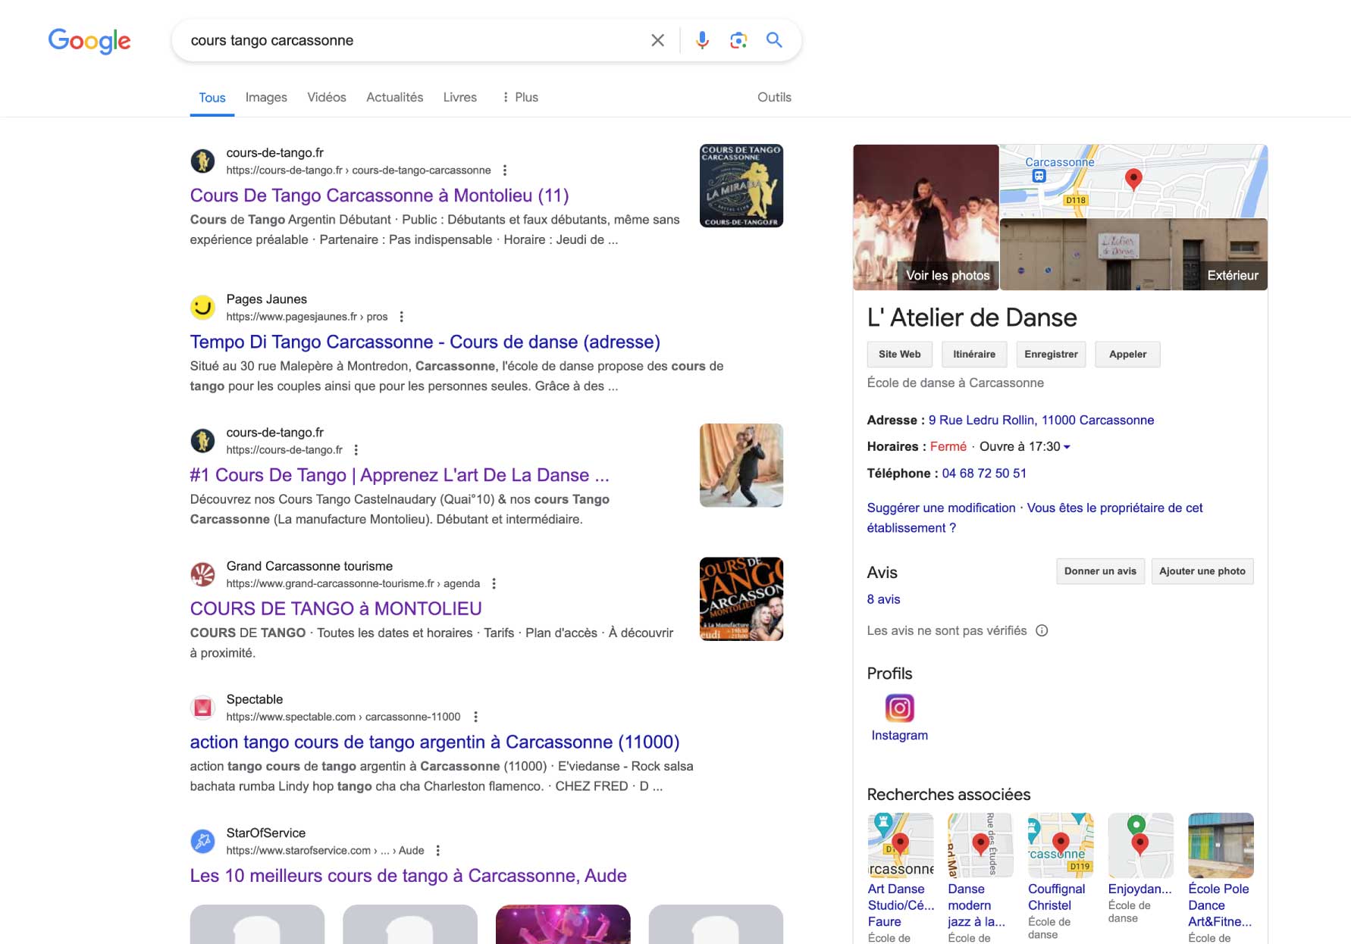Click into the search input field
The width and height of the screenshot is (1351, 944).
[x=409, y=40]
